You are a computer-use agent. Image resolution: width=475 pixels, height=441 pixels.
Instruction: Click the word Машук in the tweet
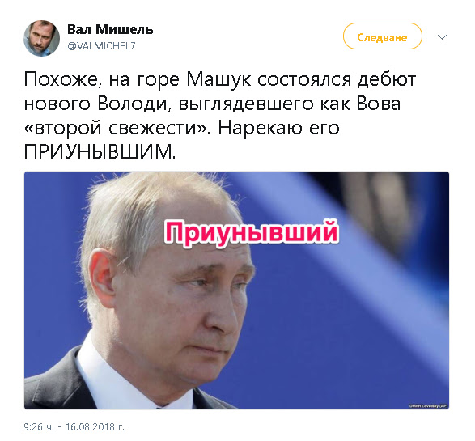pyautogui.click(x=218, y=79)
